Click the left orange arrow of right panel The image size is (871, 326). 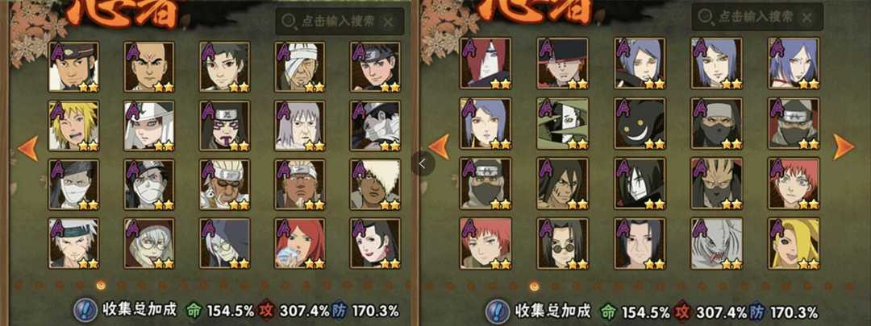click(x=439, y=147)
